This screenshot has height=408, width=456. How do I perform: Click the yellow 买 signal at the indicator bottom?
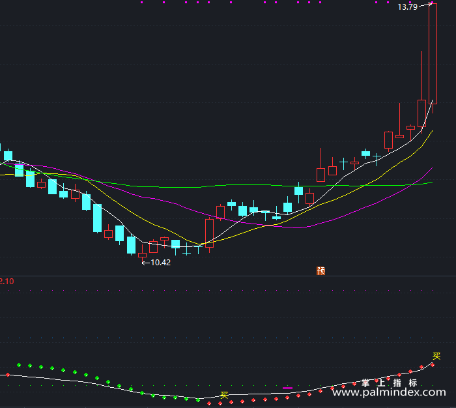pyautogui.click(x=224, y=395)
